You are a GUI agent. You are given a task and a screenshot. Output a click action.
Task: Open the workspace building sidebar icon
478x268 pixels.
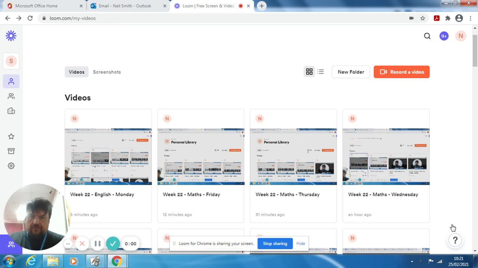tap(11, 111)
